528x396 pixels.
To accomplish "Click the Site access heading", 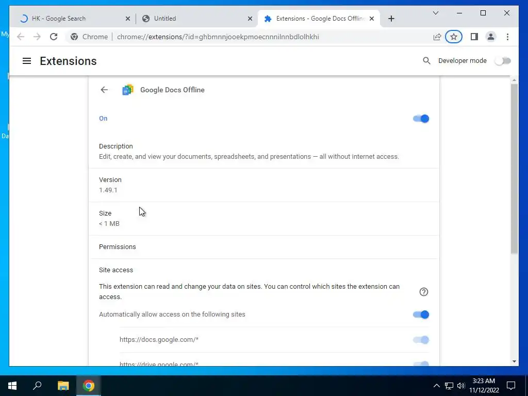I will pos(116,270).
